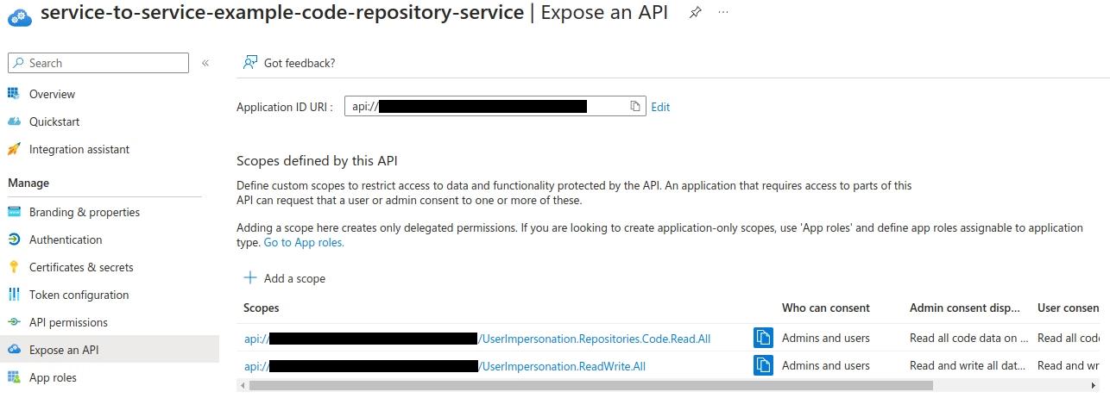The height and width of the screenshot is (398, 1110).
Task: Collapse the sidebar with the double chevron
Action: click(205, 63)
